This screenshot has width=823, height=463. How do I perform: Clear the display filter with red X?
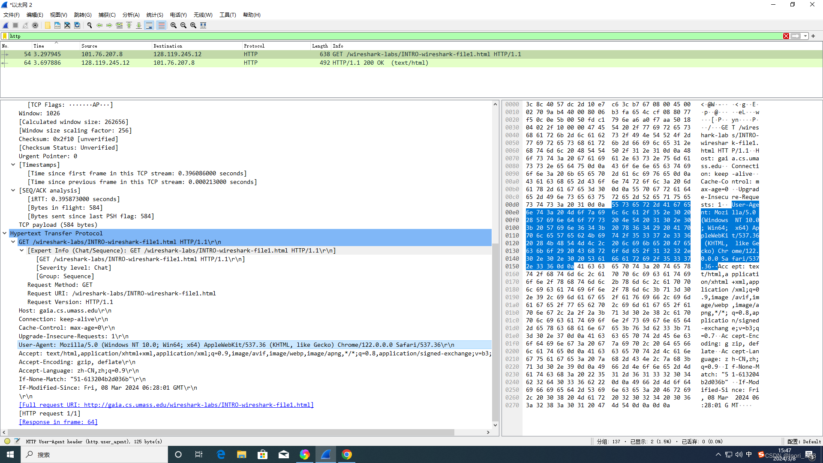coord(786,36)
